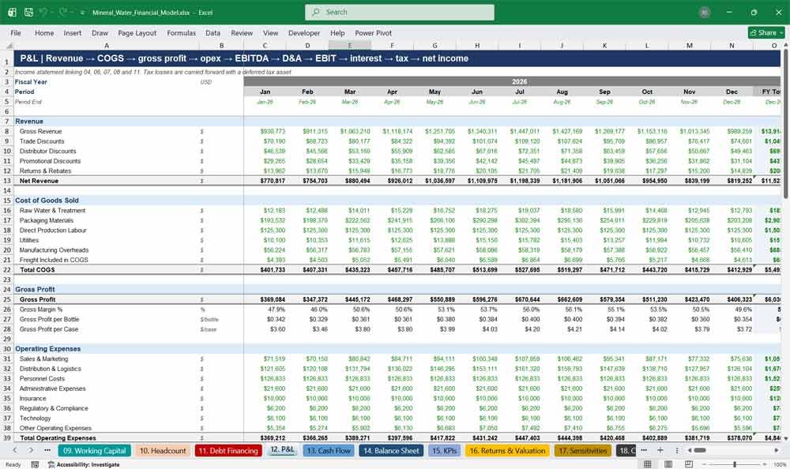The width and height of the screenshot is (790, 469).
Task: Select Jul Gross Profit value $670,644
Action: coord(520,299)
